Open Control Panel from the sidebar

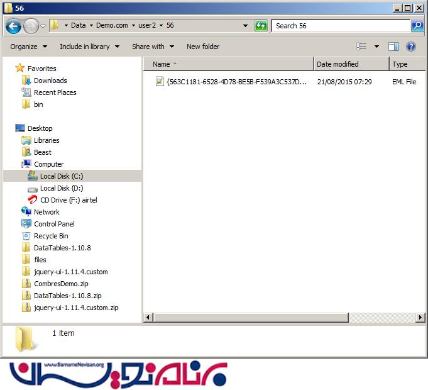[53, 224]
